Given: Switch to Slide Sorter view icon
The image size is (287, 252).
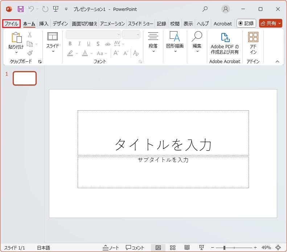Looking at the screenshot, I should pos(173,248).
